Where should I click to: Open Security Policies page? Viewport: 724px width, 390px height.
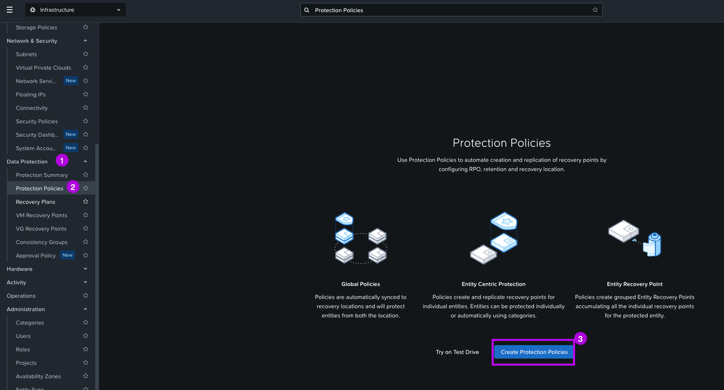(x=37, y=121)
